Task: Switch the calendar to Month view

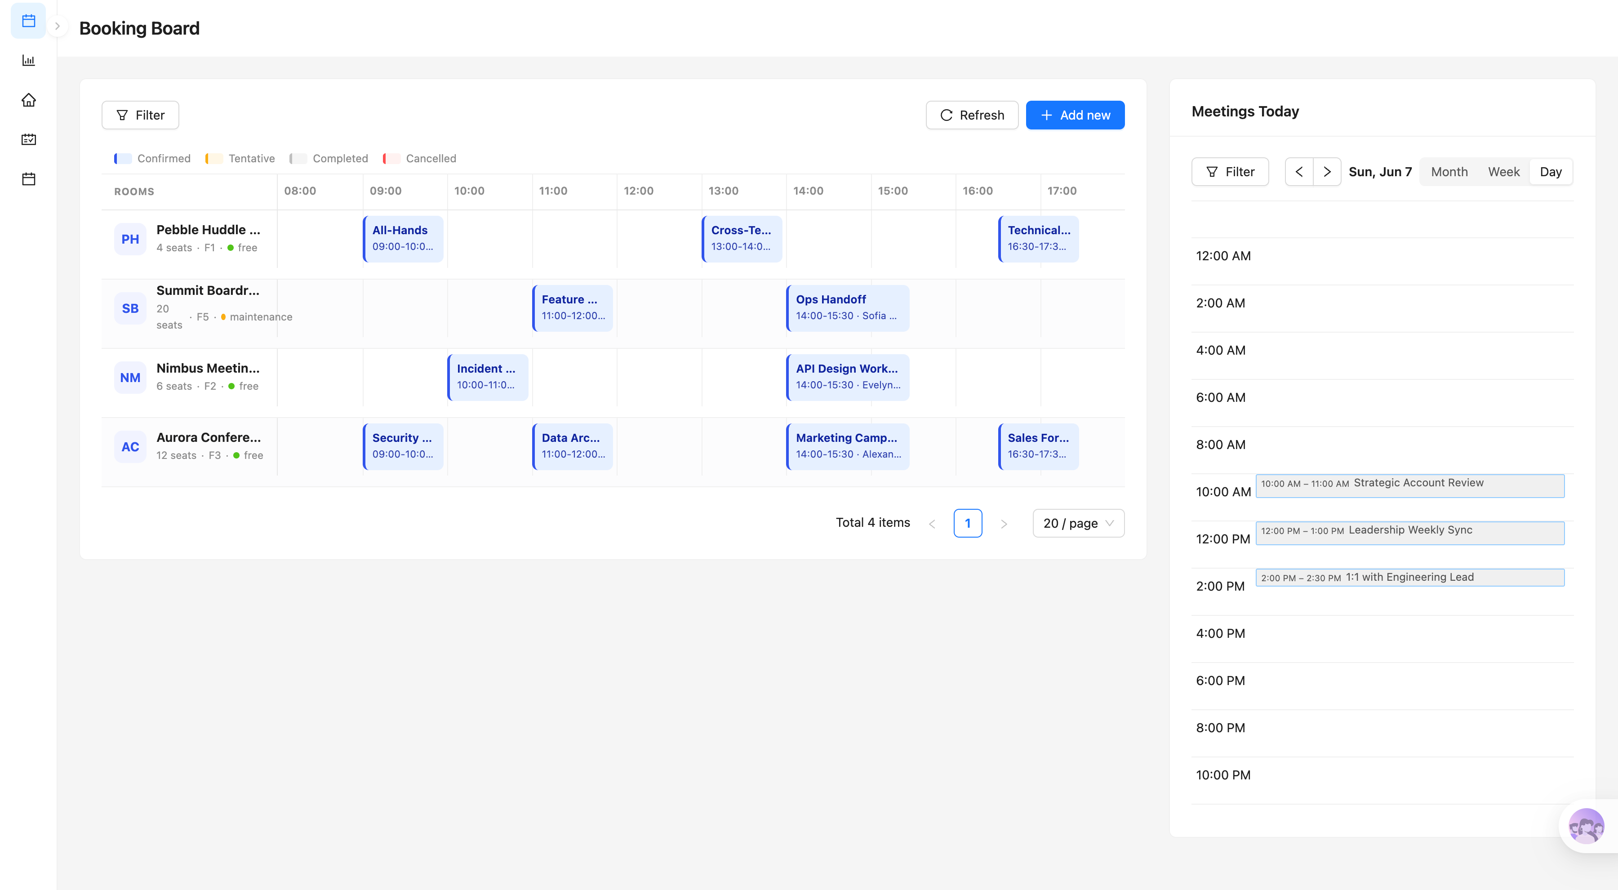Action: click(x=1449, y=171)
